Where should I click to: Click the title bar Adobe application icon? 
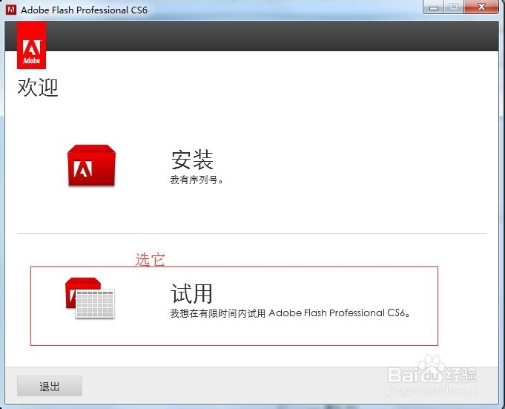click(11, 10)
